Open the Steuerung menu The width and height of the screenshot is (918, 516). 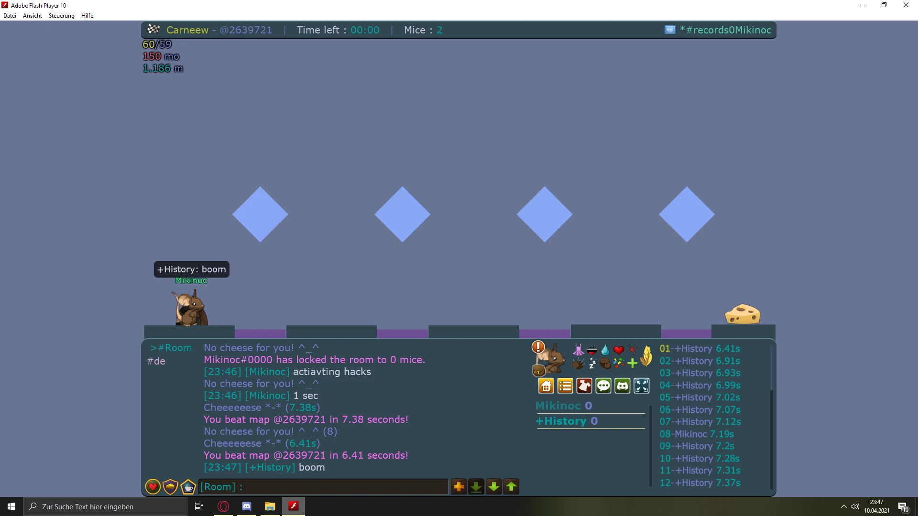click(62, 16)
